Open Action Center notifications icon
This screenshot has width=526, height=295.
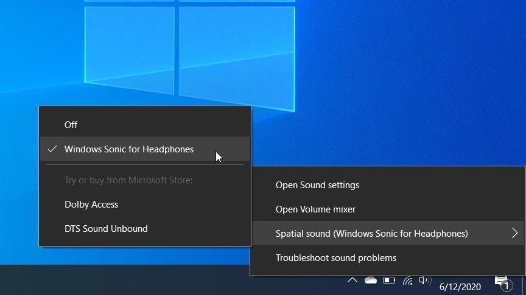[503, 283]
